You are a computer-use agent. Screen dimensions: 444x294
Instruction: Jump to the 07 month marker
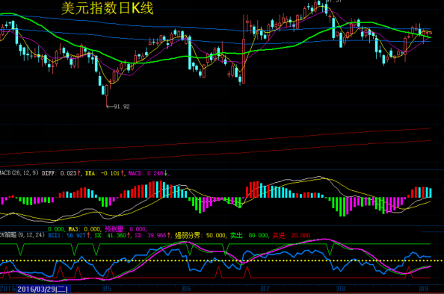pos(265,289)
